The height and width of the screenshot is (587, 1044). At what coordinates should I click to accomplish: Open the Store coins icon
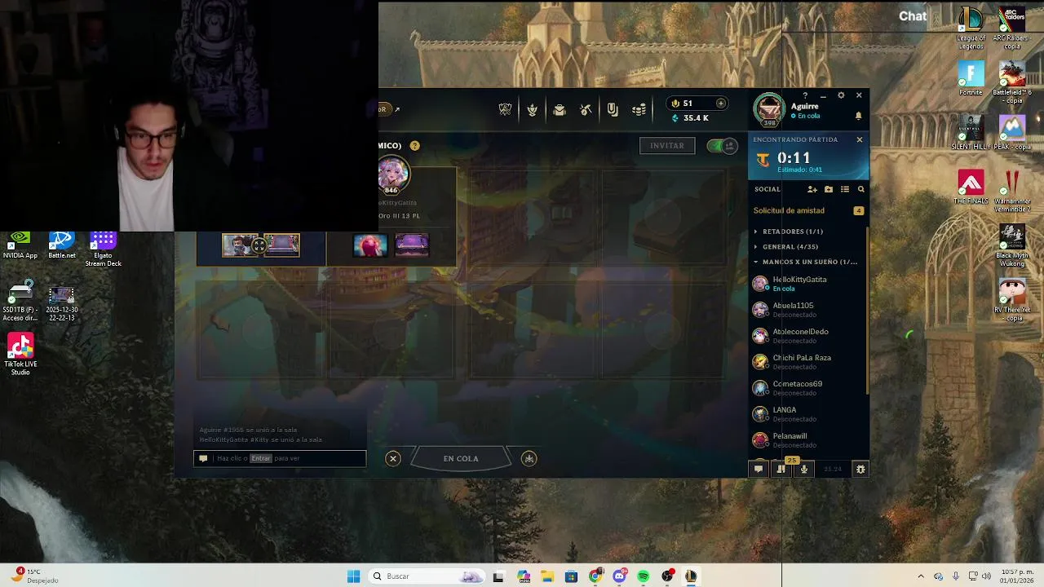[639, 110]
